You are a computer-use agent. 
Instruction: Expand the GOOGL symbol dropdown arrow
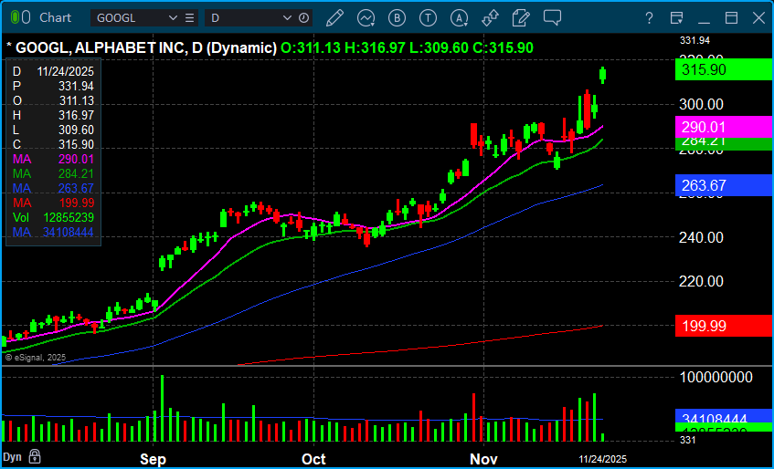click(x=173, y=18)
